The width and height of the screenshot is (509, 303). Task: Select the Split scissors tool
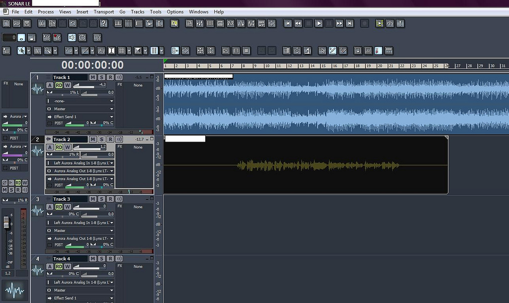coord(38,51)
